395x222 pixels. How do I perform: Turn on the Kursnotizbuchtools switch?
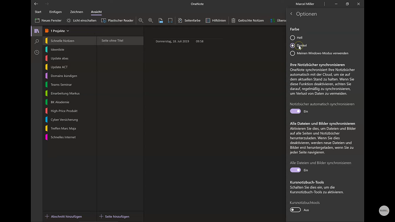(x=295, y=210)
